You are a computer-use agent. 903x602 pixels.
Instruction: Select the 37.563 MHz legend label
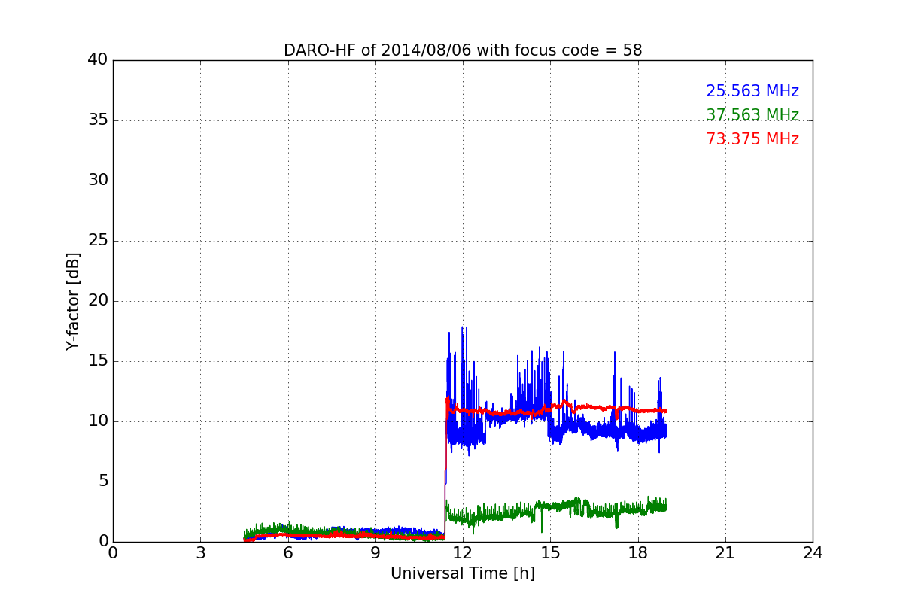click(752, 115)
